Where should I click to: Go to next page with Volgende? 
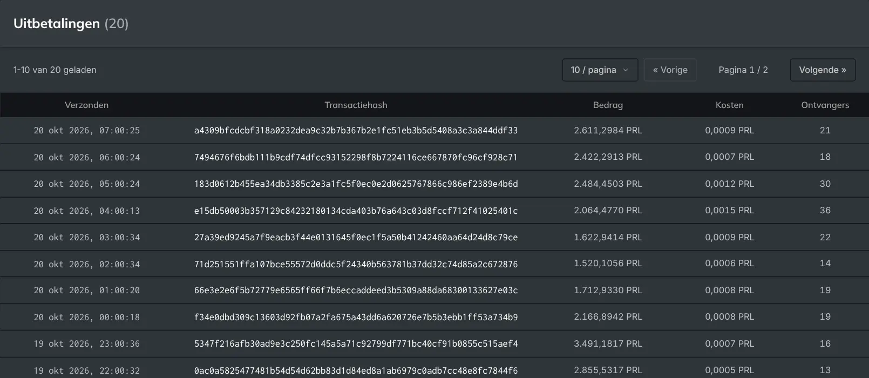coord(823,70)
